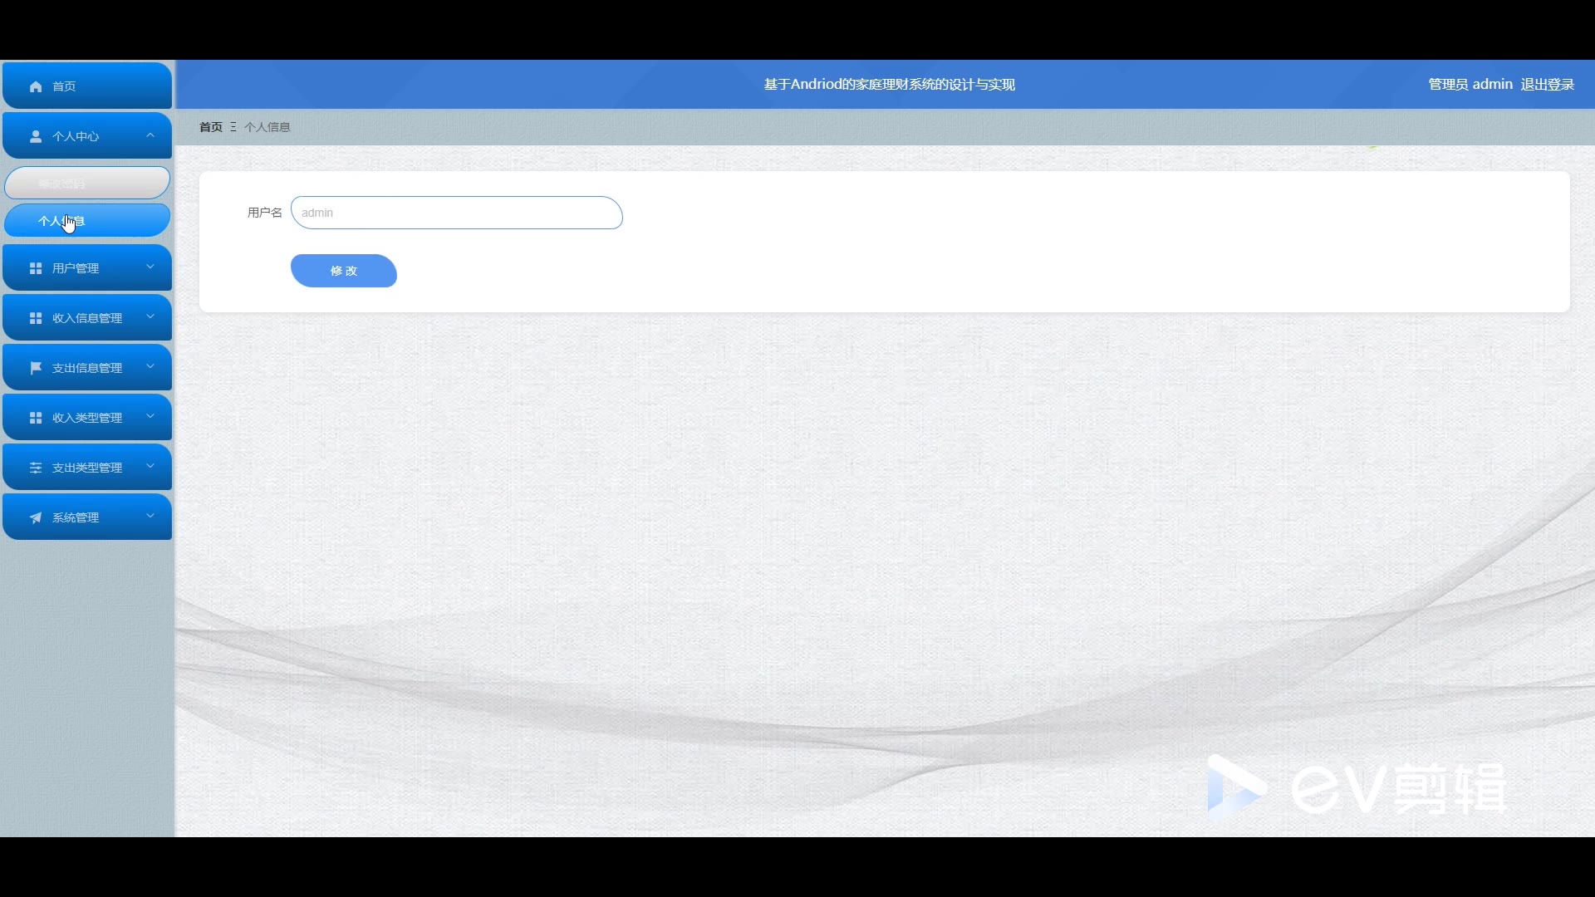The image size is (1595, 897).
Task: Click the home icon beside 首页
Action: (x=36, y=86)
